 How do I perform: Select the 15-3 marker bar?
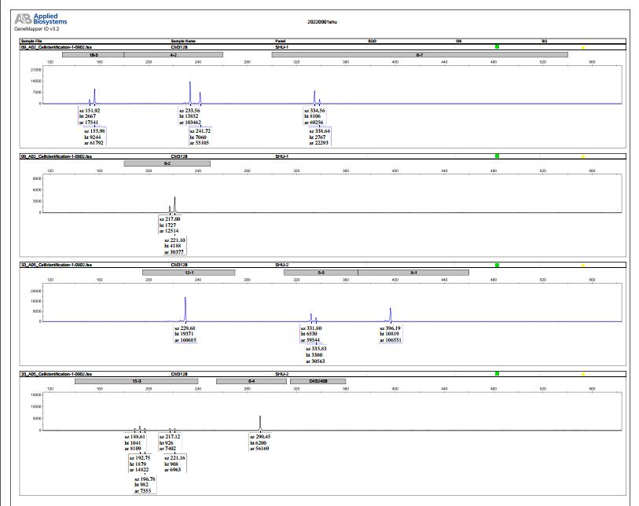tap(137, 381)
